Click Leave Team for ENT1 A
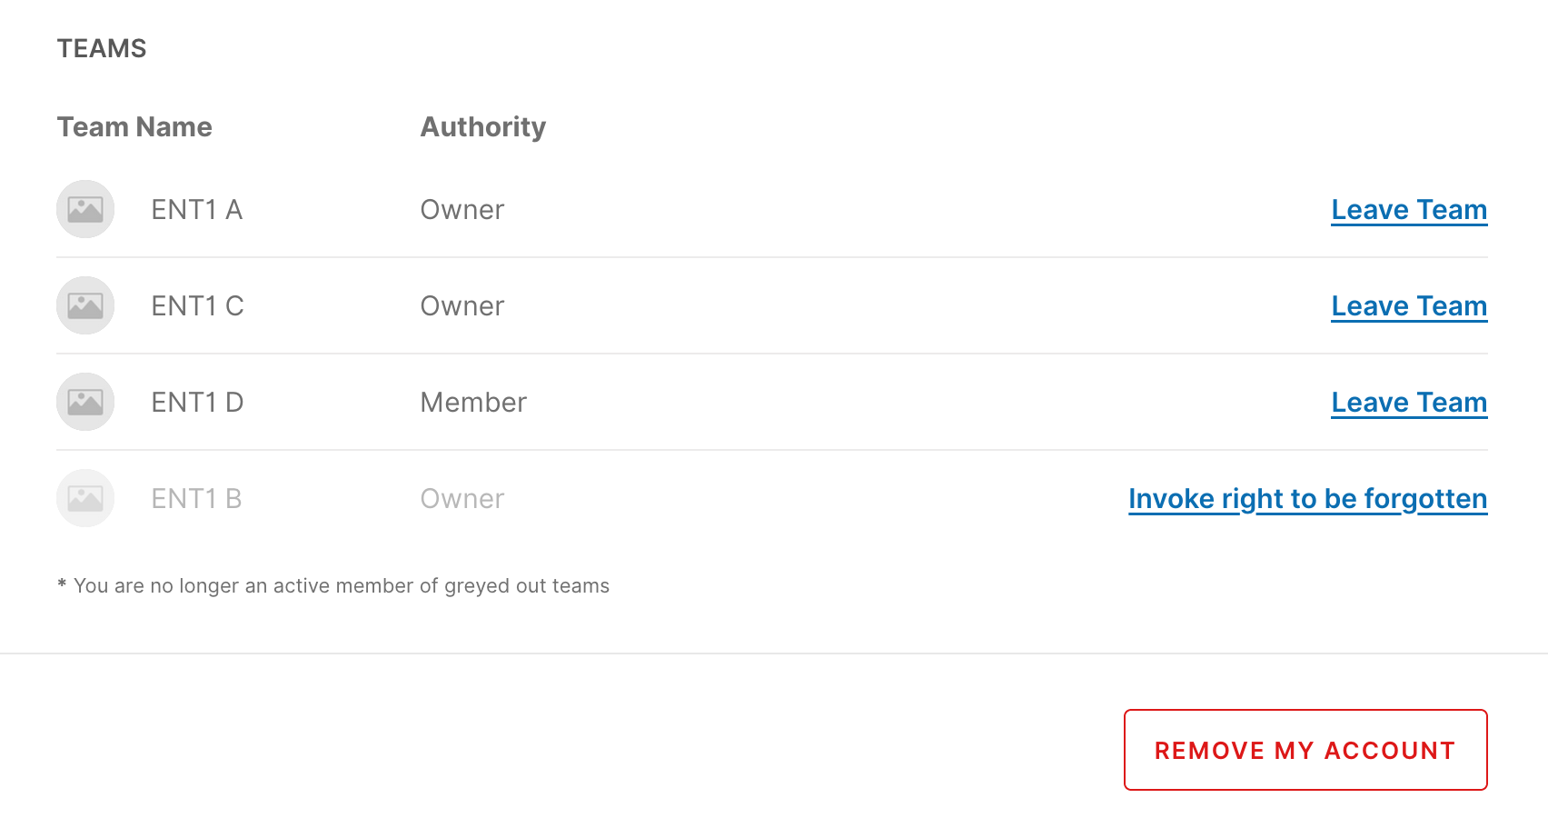Viewport: 1548px width, 818px height. [x=1409, y=209]
